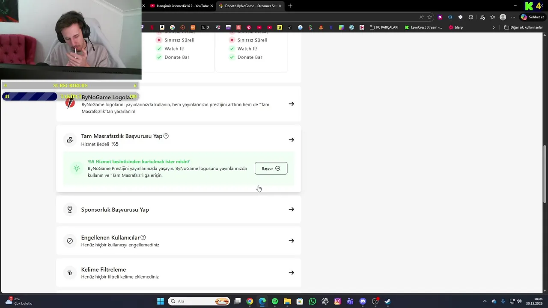Open LevoCrest Stream bookmark
Image resolution: width=548 pixels, height=308 pixels.
423,27
